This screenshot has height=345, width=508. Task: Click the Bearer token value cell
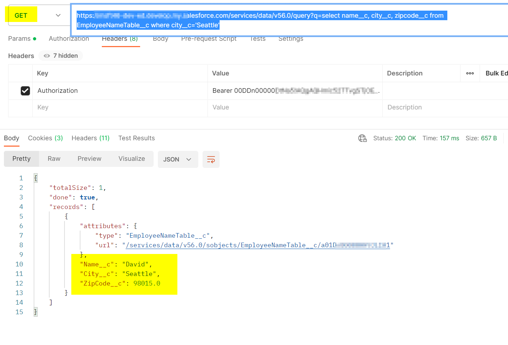coord(295,91)
